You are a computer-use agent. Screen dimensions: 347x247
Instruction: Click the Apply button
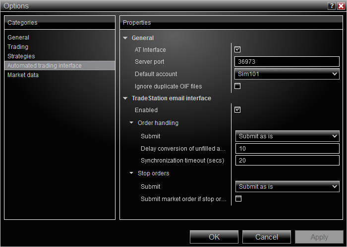pyautogui.click(x=319, y=237)
